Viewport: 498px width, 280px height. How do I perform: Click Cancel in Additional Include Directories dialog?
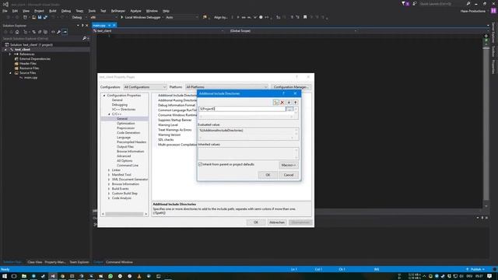(289, 175)
